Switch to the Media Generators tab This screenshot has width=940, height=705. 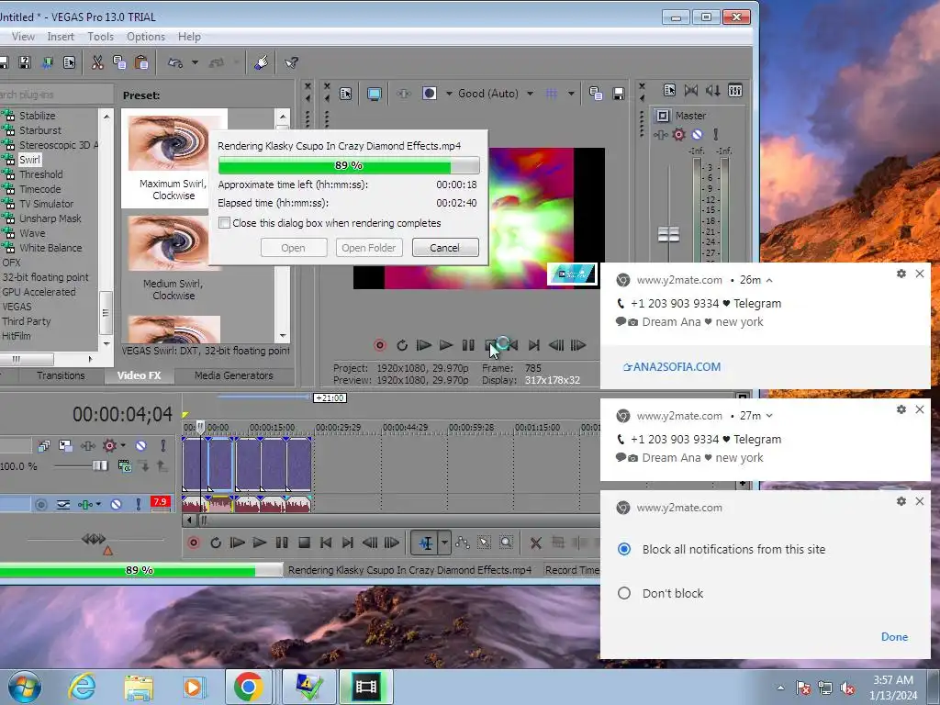[234, 375]
